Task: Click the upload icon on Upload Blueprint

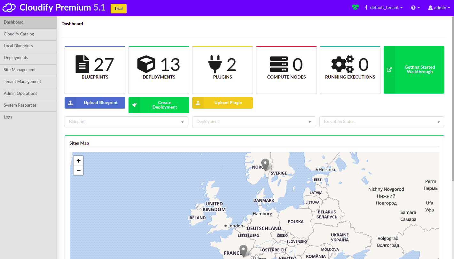Action: coord(70,103)
